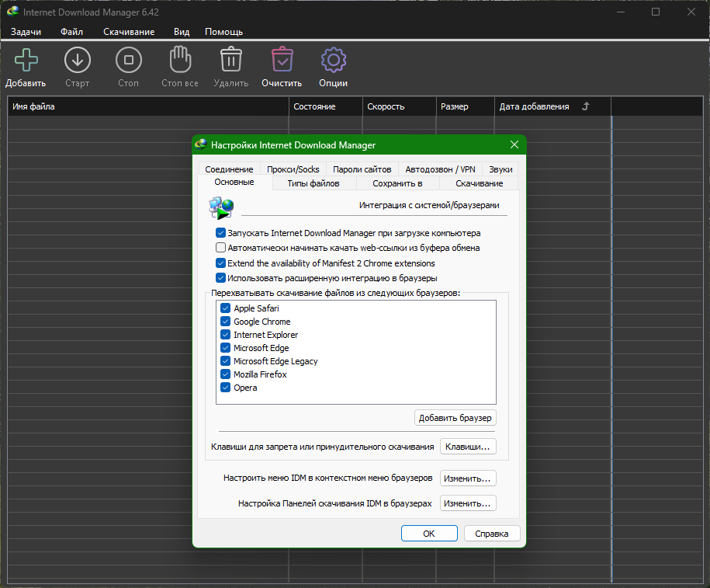Click the sort arrow in Дата добавления column

586,106
